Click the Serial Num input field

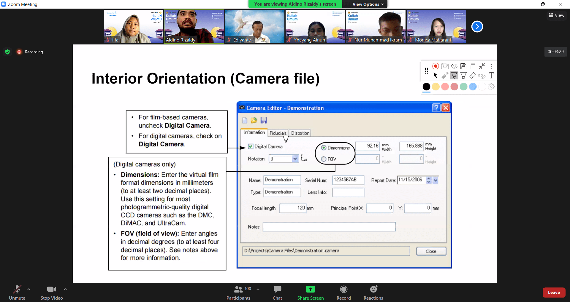click(348, 180)
